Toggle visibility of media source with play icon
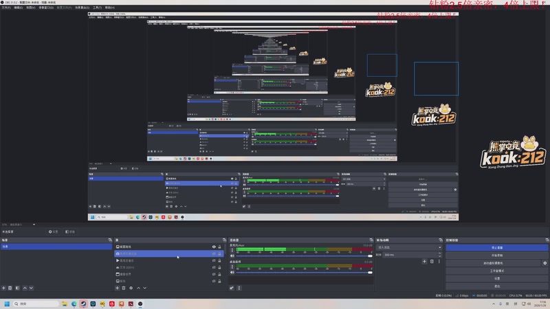This screenshot has width=550, height=309. coord(214,261)
